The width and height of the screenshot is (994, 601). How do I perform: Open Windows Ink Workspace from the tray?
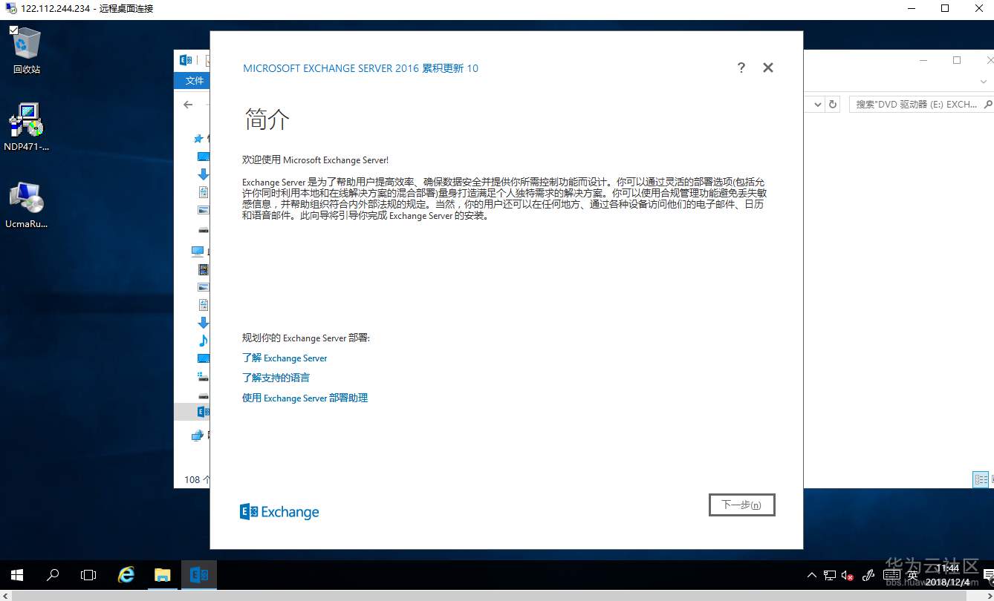[x=868, y=574]
